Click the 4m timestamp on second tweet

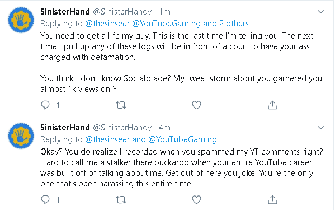point(164,128)
